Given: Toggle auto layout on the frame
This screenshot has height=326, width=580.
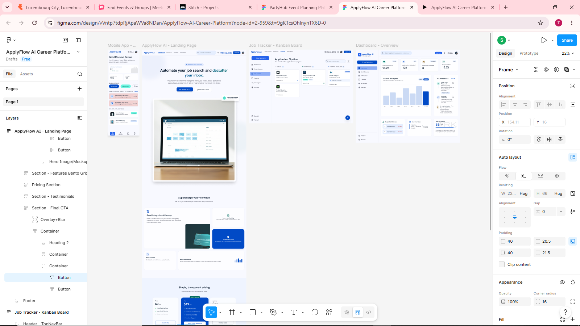Looking at the screenshot, I should coord(573,157).
